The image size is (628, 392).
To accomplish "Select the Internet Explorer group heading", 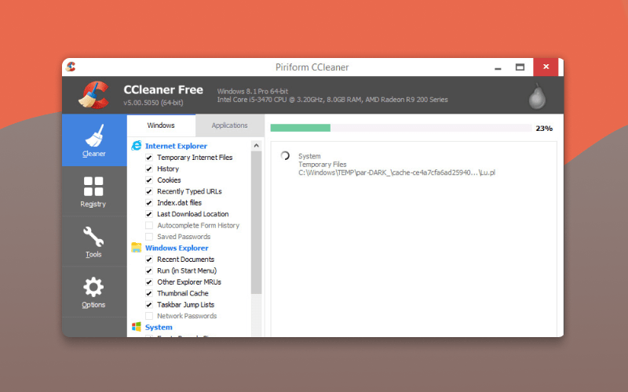I will click(x=176, y=146).
